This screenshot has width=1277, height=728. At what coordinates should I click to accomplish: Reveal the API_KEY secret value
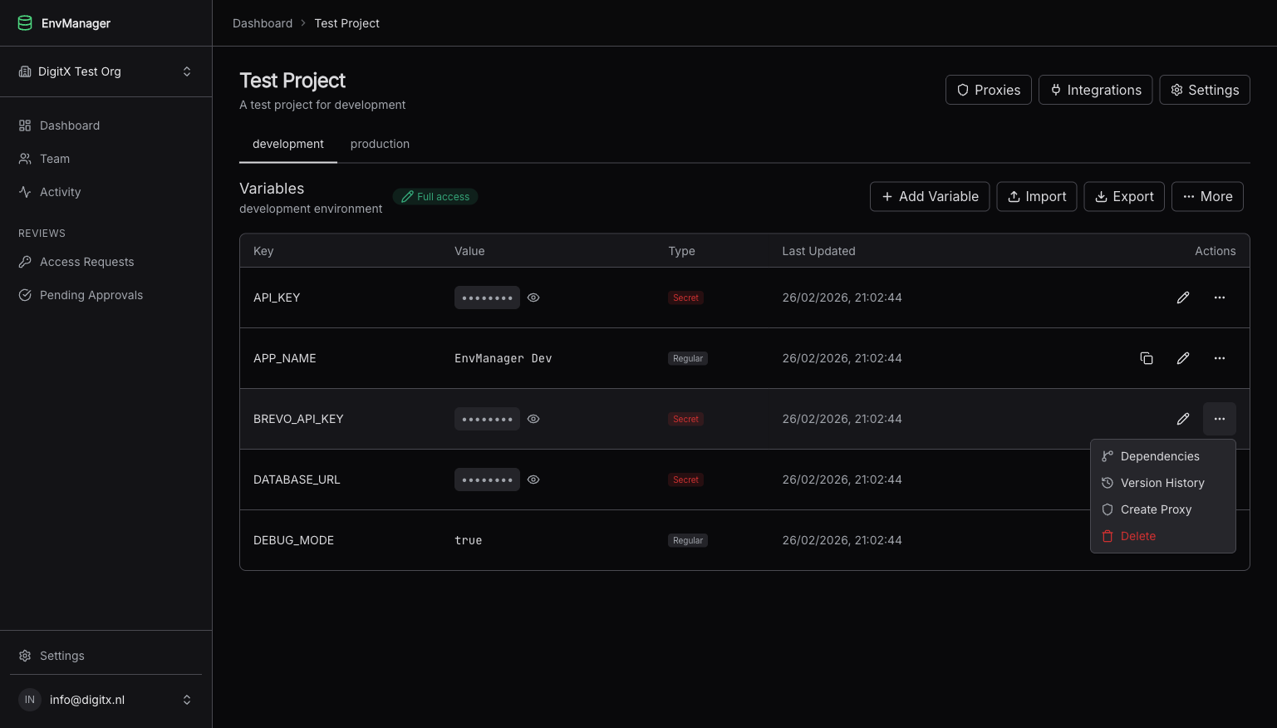(533, 298)
